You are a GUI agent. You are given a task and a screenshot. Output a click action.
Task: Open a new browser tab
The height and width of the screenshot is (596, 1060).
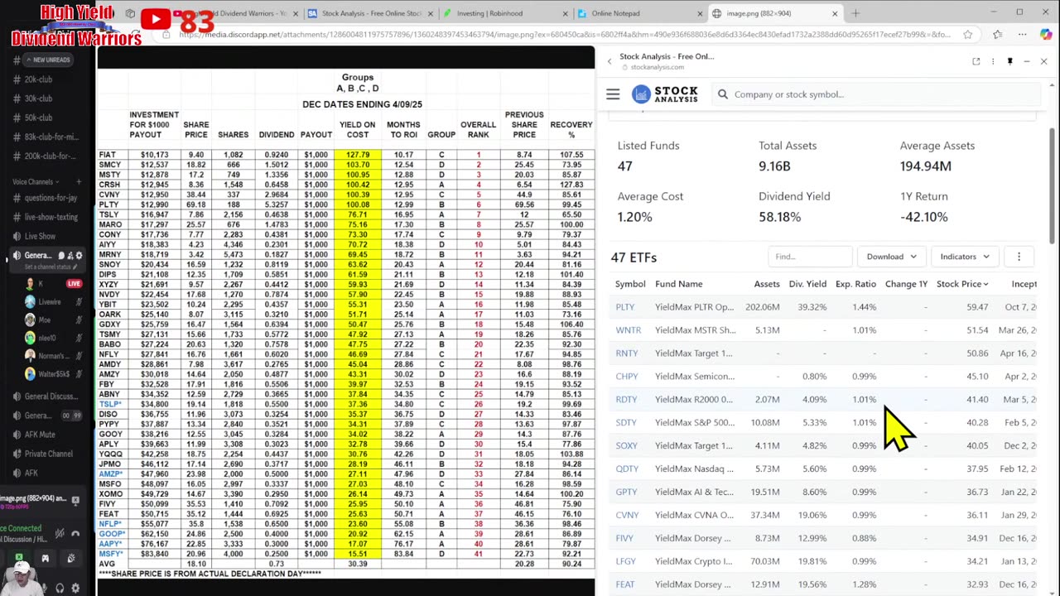coord(855,13)
